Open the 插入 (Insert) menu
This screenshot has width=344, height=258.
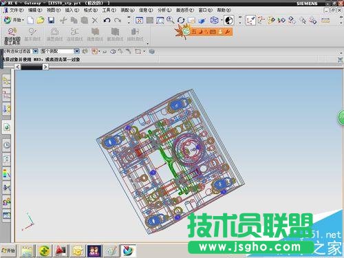point(72,10)
